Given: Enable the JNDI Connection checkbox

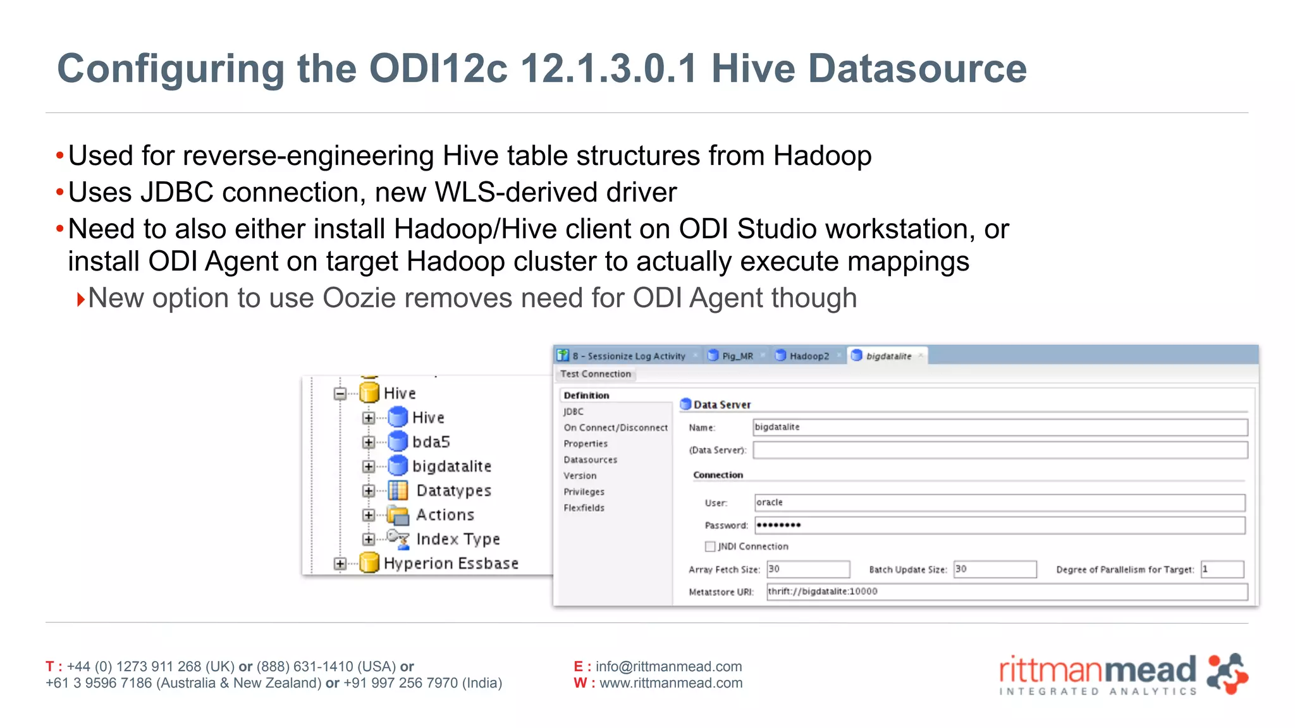Looking at the screenshot, I should (x=710, y=546).
